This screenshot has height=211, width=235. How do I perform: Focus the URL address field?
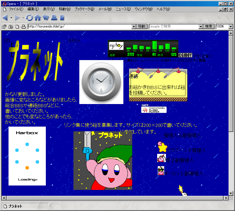[x=80, y=27]
